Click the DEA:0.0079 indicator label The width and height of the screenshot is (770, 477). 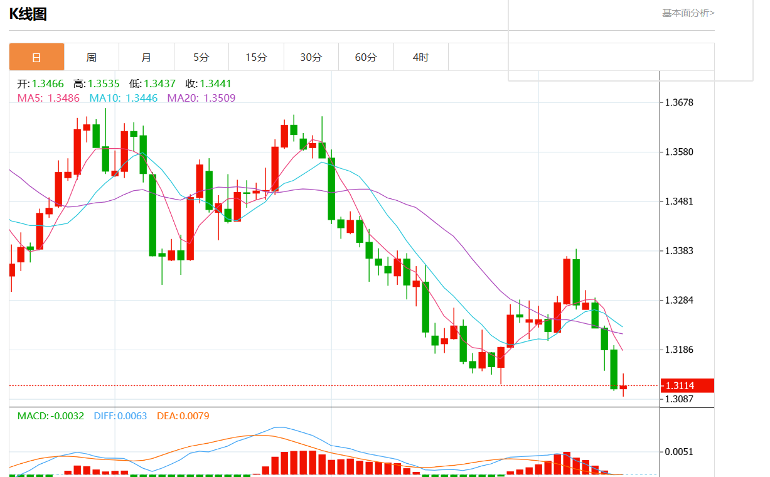click(183, 416)
